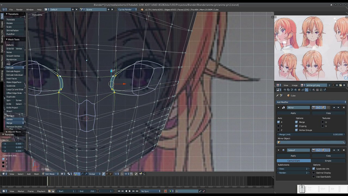The width and height of the screenshot is (348, 196).
Task: Open the physics properties tab
Action: click(324, 90)
